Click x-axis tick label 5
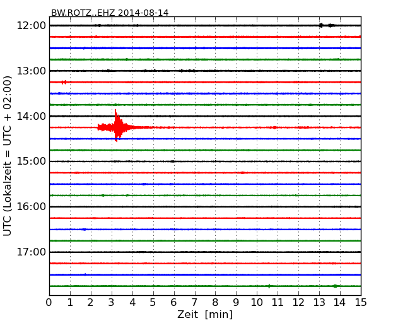This screenshot has width=410, height=328. [153, 302]
